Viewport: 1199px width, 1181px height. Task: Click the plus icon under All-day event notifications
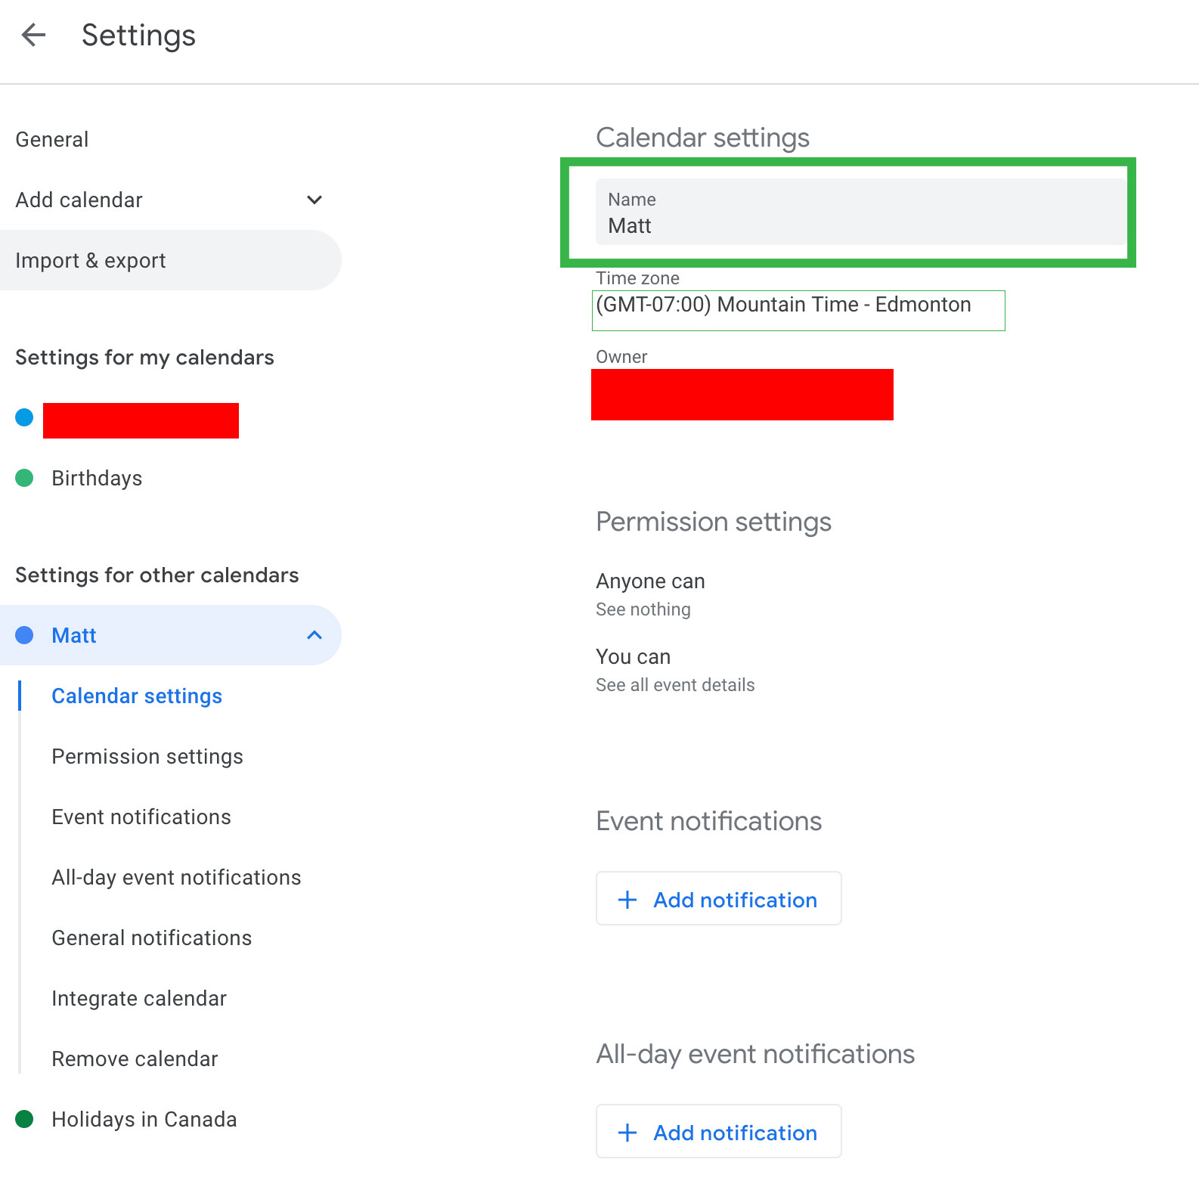pyautogui.click(x=627, y=1133)
